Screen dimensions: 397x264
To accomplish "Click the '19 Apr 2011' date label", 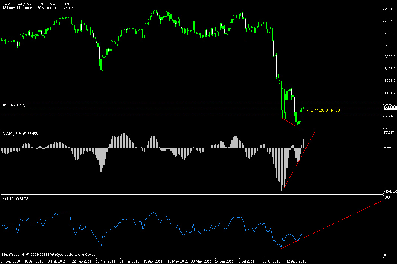I will pyautogui.click(x=153, y=261).
